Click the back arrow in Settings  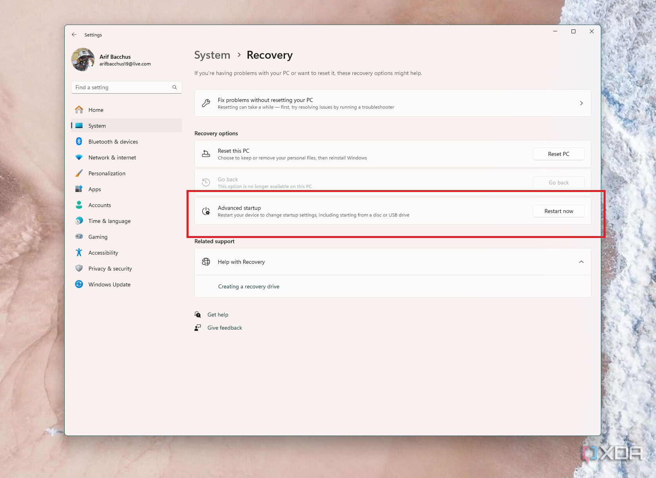pos(74,35)
